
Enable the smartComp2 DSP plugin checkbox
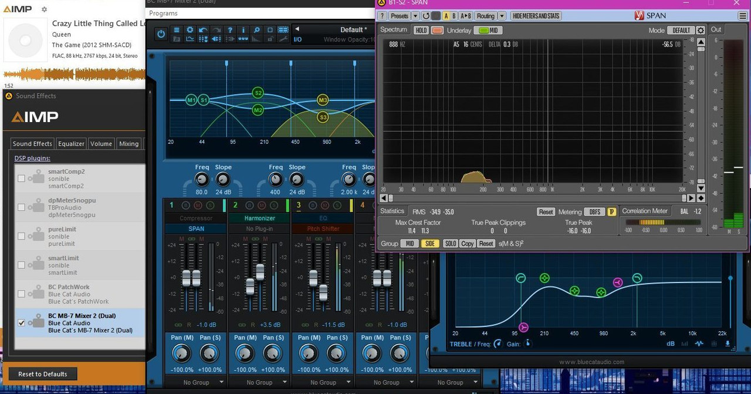coord(22,179)
